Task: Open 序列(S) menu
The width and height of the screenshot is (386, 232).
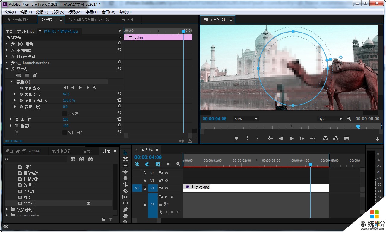Action: coord(58,12)
